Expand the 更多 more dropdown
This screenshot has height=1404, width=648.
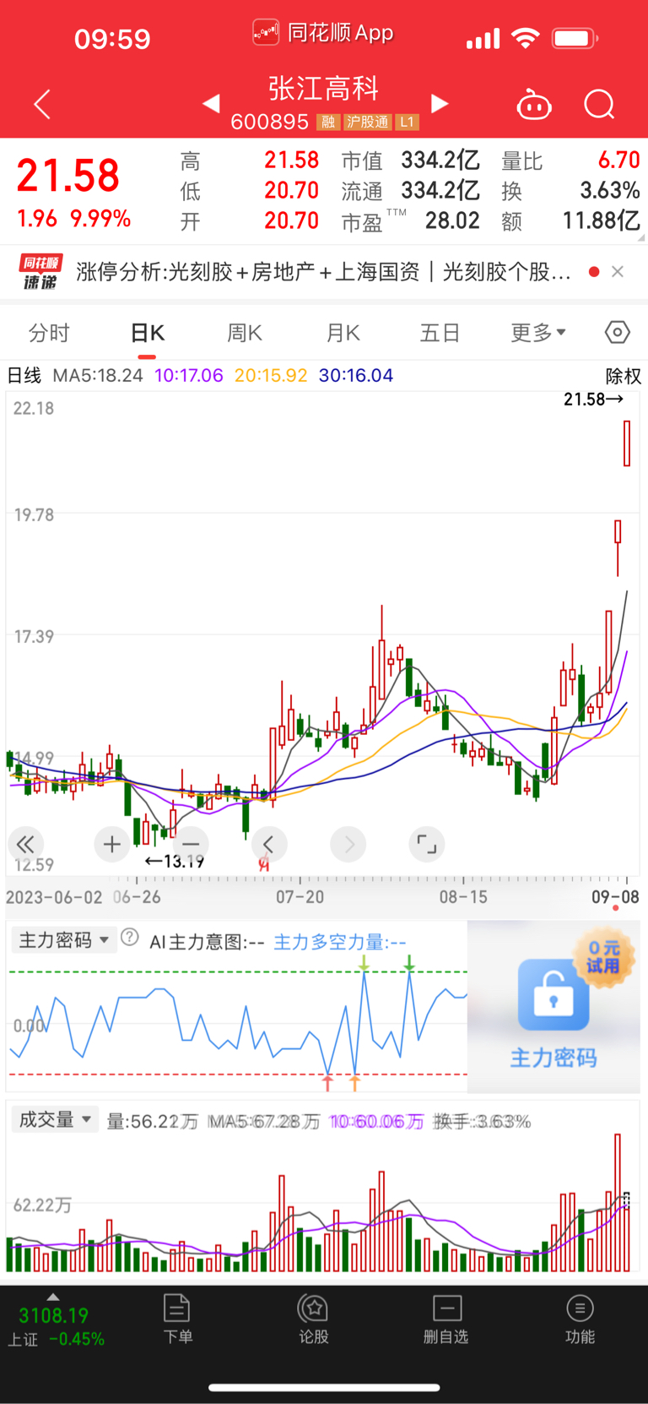[537, 333]
